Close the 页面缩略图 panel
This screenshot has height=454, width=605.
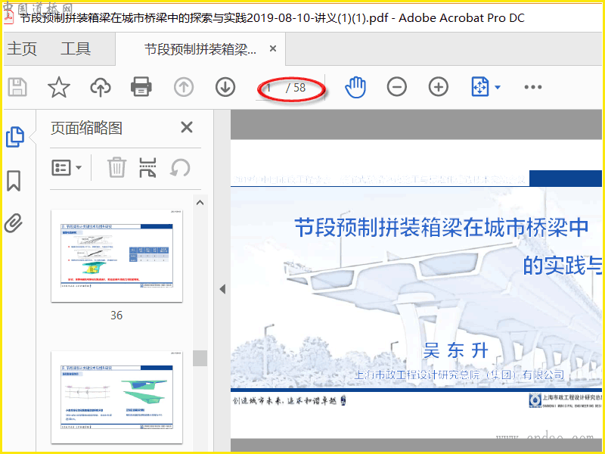point(187,127)
